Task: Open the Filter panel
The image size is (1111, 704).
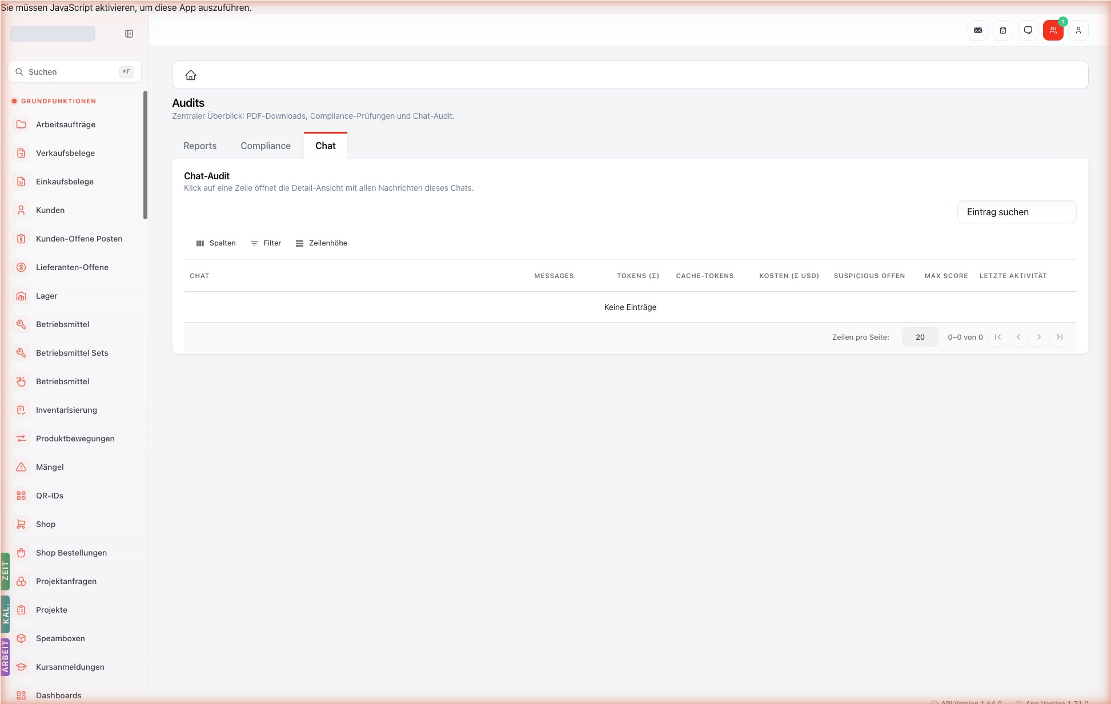Action: tap(266, 243)
